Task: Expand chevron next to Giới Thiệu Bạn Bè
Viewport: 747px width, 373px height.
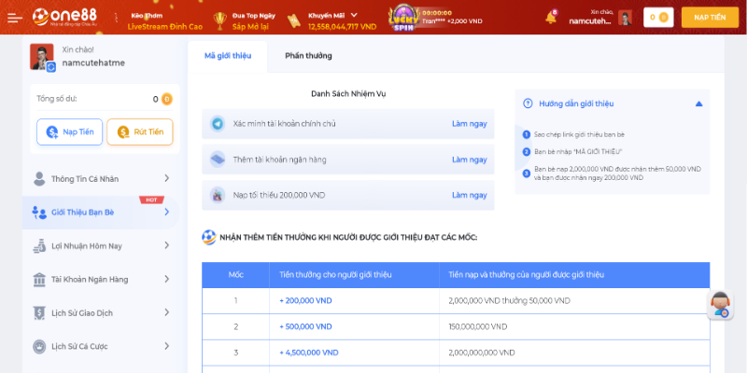Action: tap(167, 212)
